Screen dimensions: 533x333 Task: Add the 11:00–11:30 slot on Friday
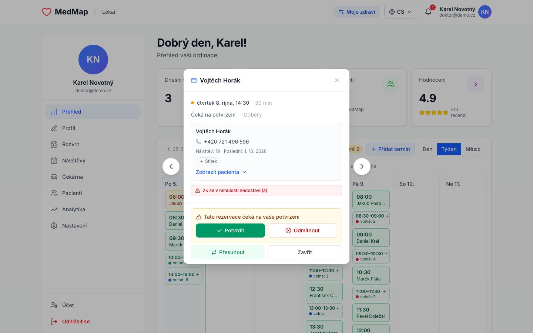point(384,292)
